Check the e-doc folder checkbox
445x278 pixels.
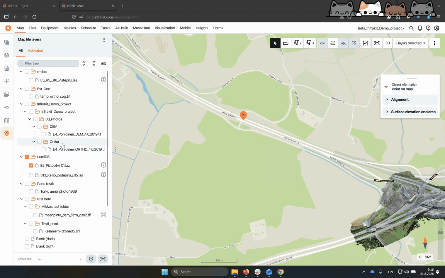(27, 72)
